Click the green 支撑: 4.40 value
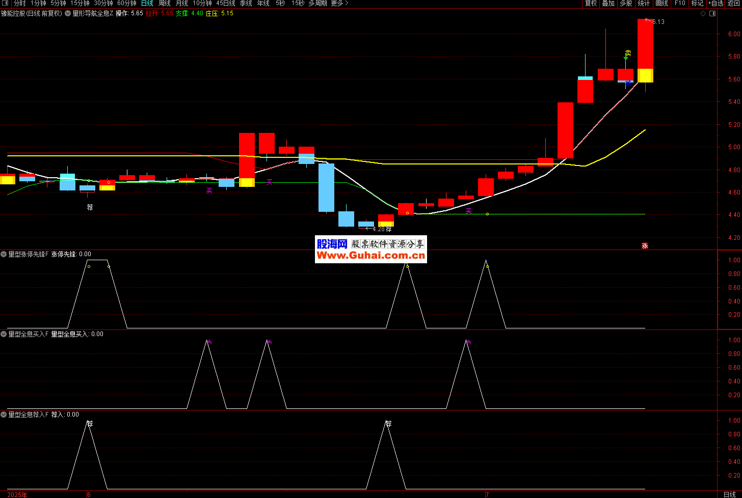Viewport: 742px width, 498px height. [x=190, y=14]
